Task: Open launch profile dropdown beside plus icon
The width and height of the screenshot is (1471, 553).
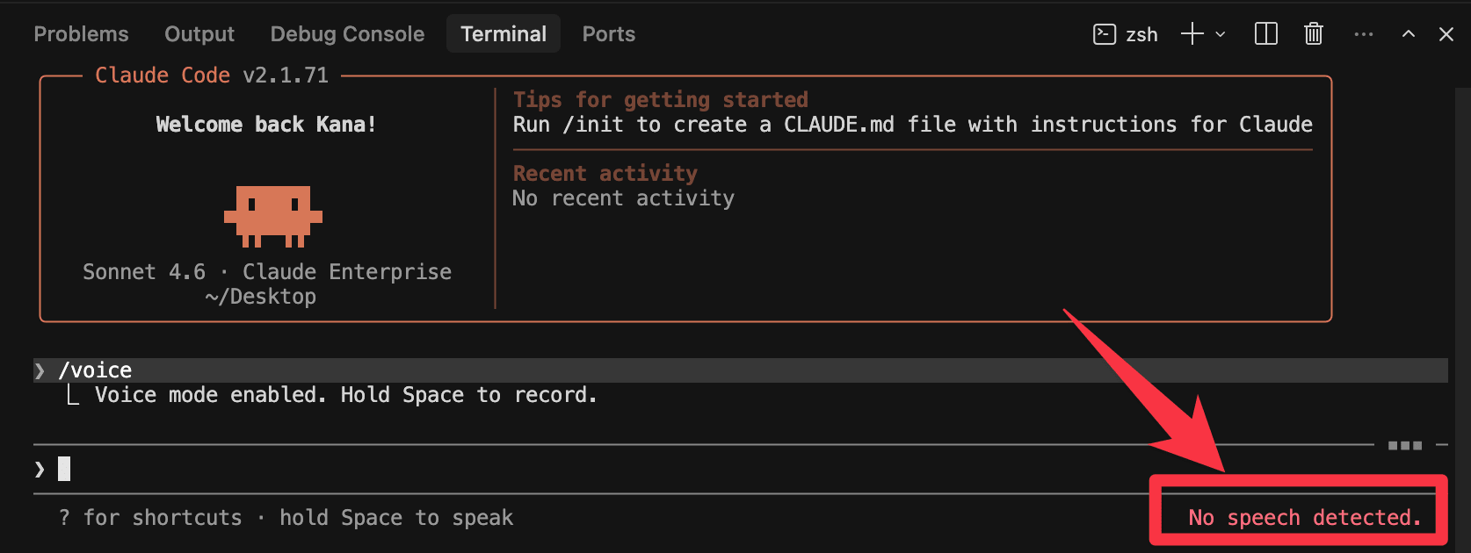Action: (x=1221, y=34)
